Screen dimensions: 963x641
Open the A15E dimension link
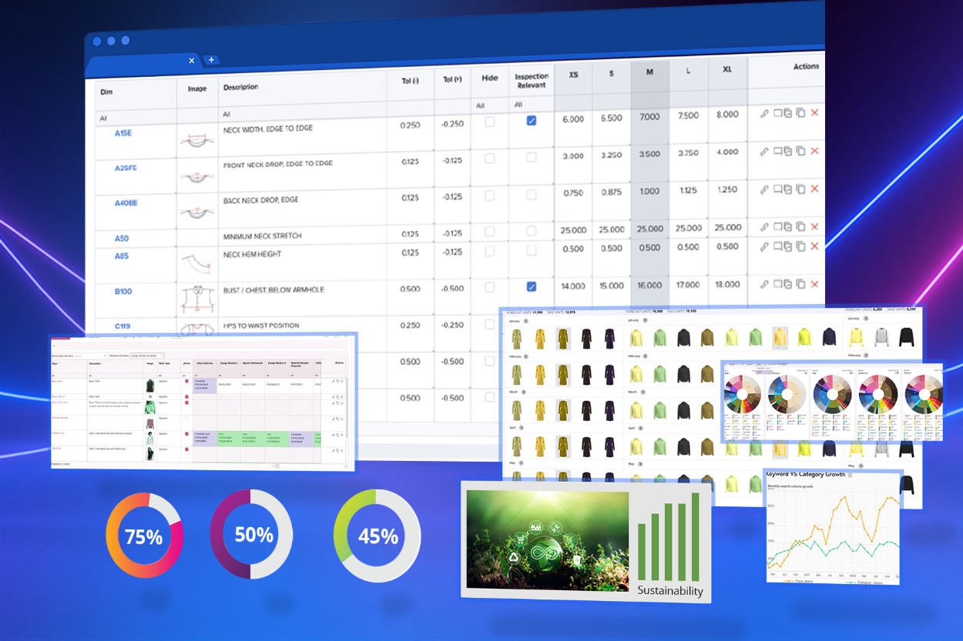coord(122,133)
